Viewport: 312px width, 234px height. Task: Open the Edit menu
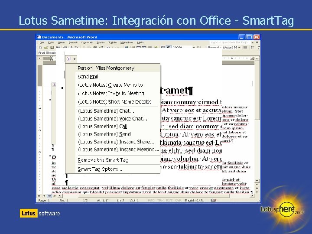click(x=51, y=42)
